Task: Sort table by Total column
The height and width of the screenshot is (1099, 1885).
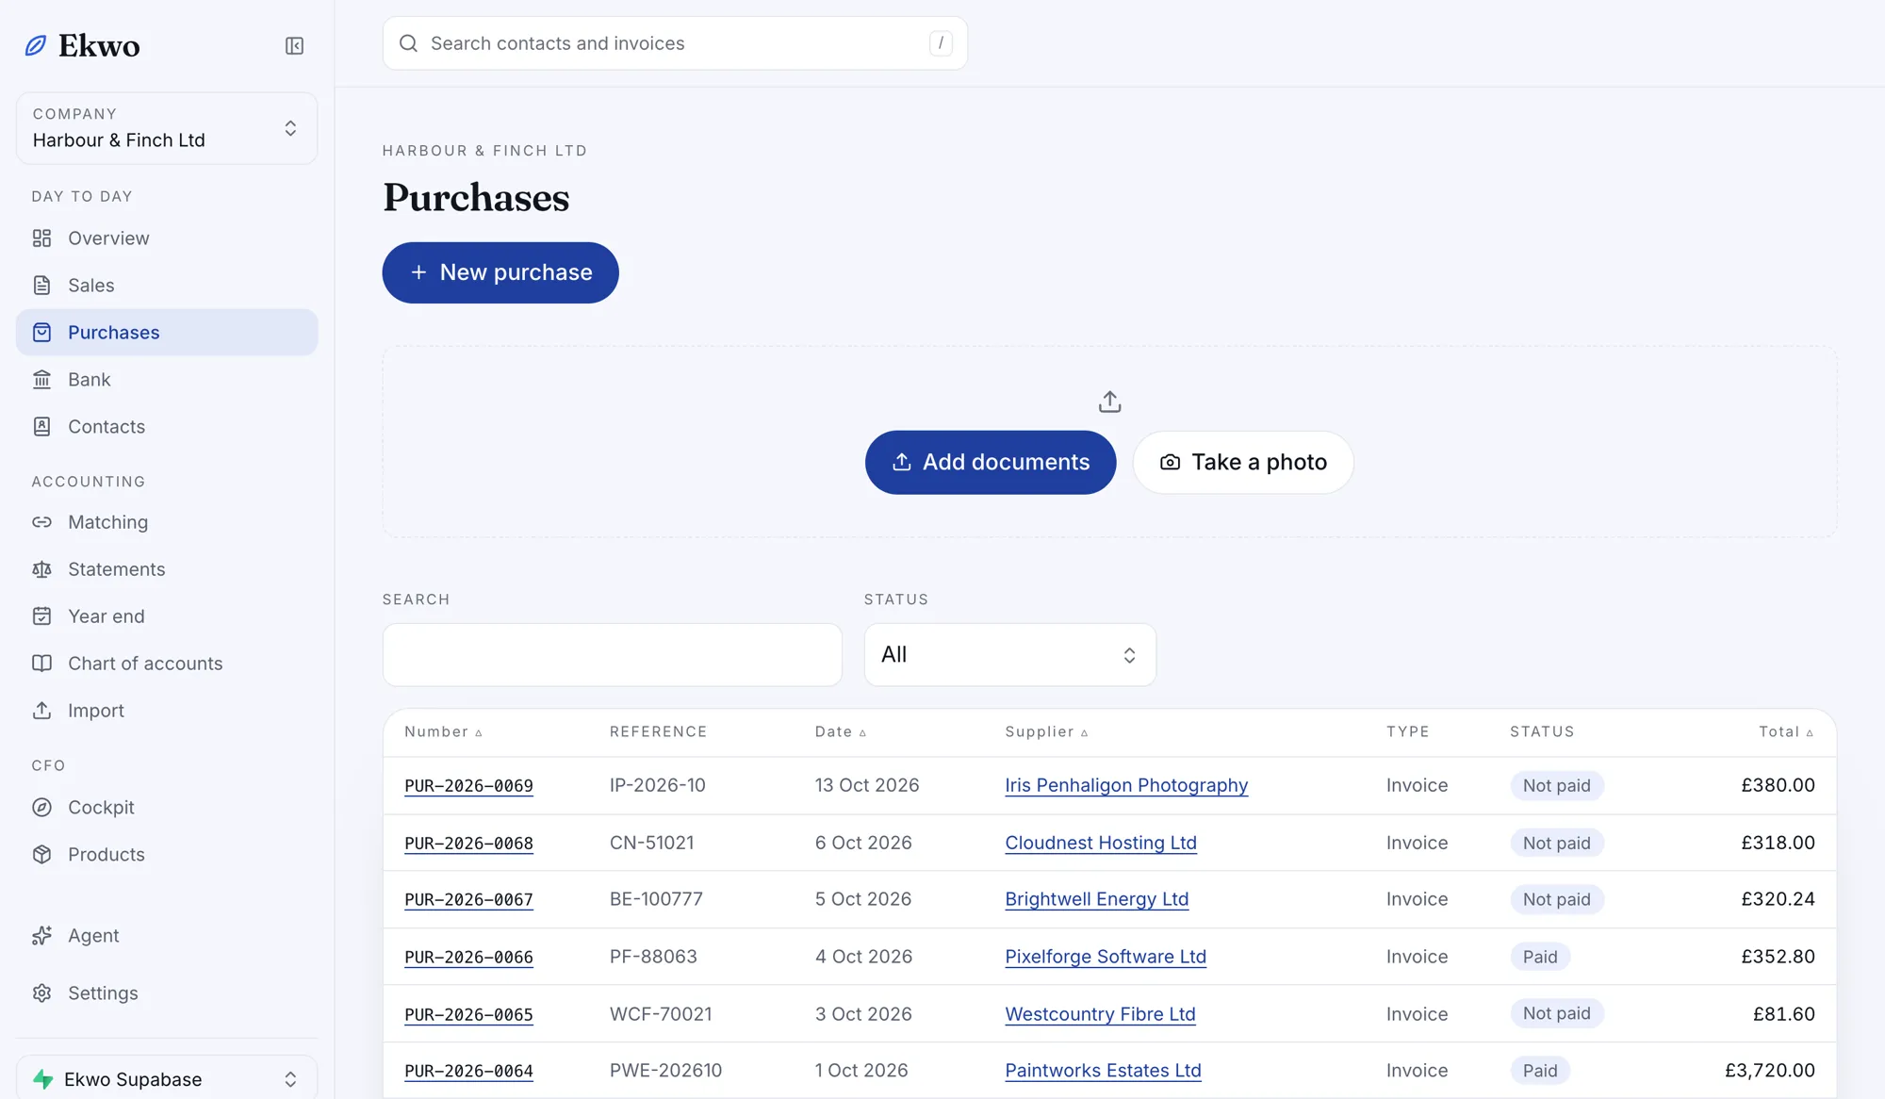Action: tap(1785, 731)
